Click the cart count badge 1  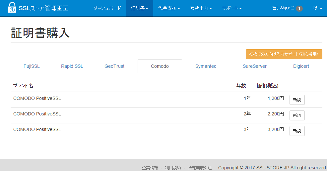point(299,9)
